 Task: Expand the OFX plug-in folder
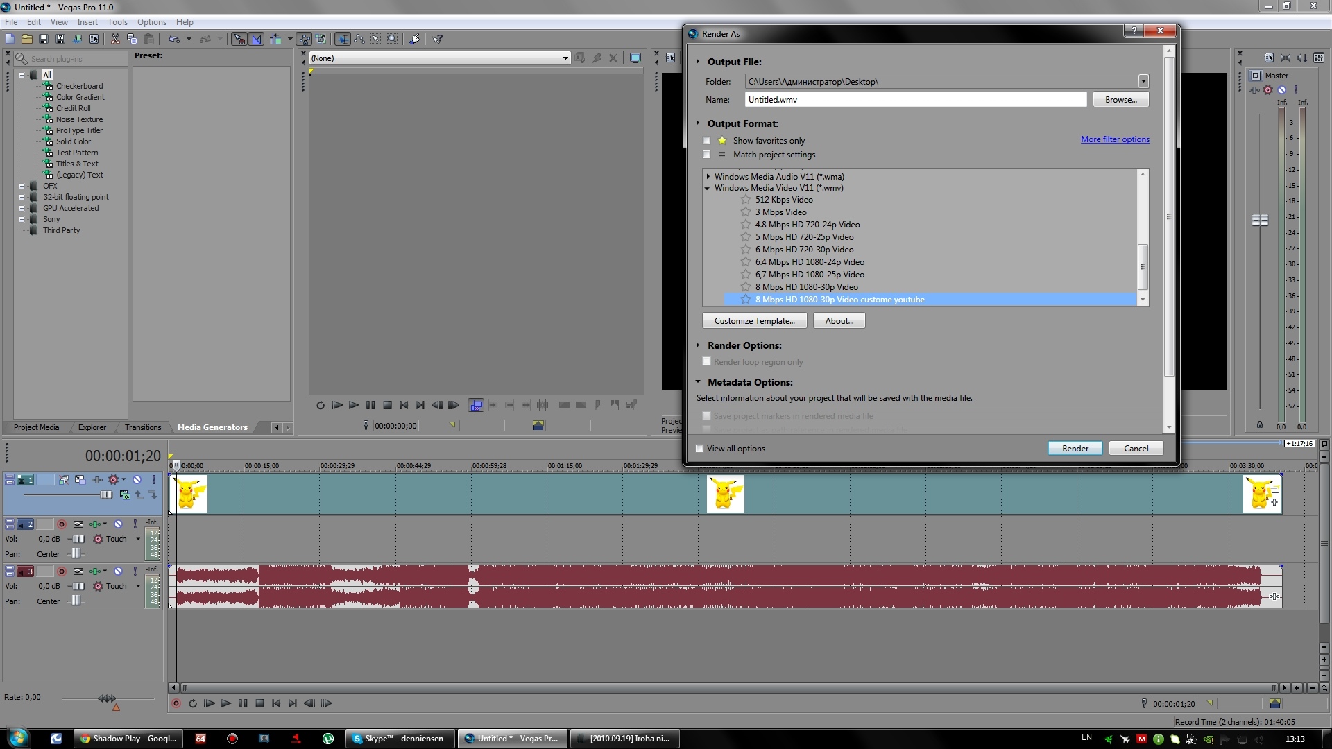coord(22,186)
